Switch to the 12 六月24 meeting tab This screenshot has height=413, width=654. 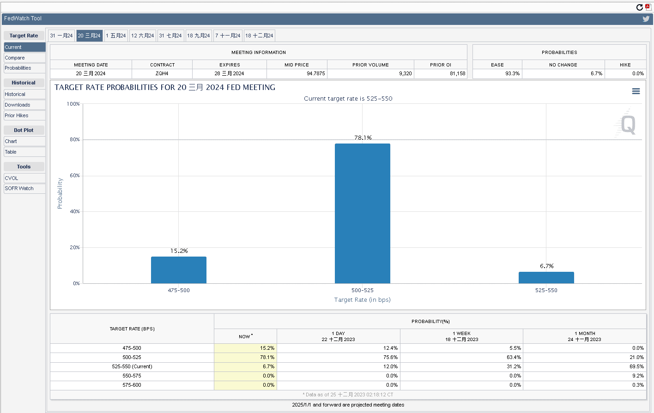(143, 36)
